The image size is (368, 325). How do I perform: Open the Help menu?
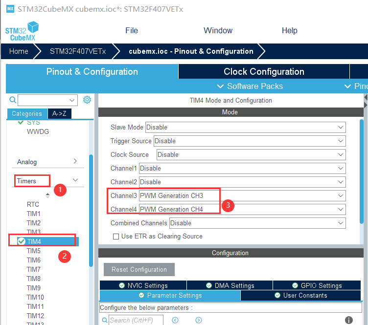(289, 30)
